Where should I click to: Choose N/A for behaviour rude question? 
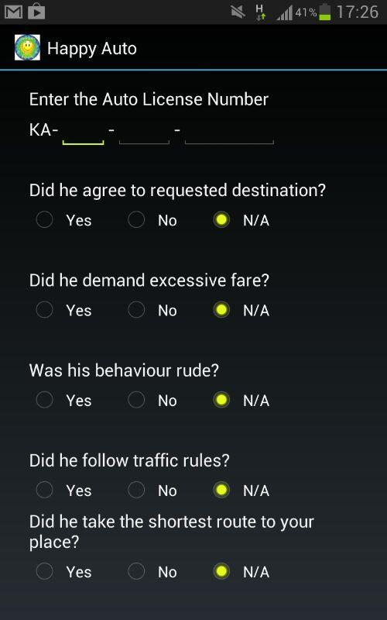[x=241, y=400]
